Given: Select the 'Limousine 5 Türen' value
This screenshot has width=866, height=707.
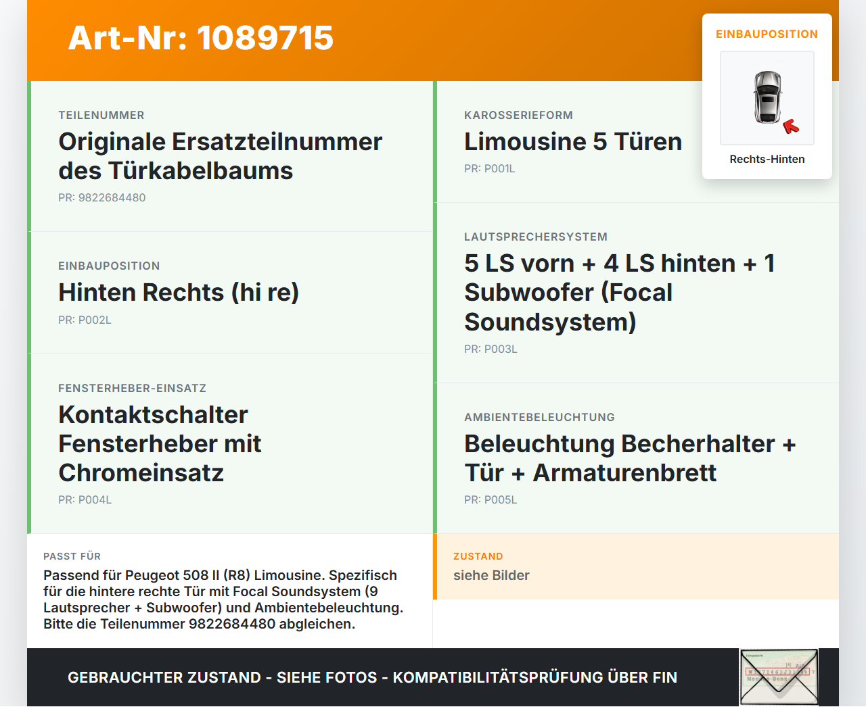Looking at the screenshot, I should pyautogui.click(x=573, y=141).
